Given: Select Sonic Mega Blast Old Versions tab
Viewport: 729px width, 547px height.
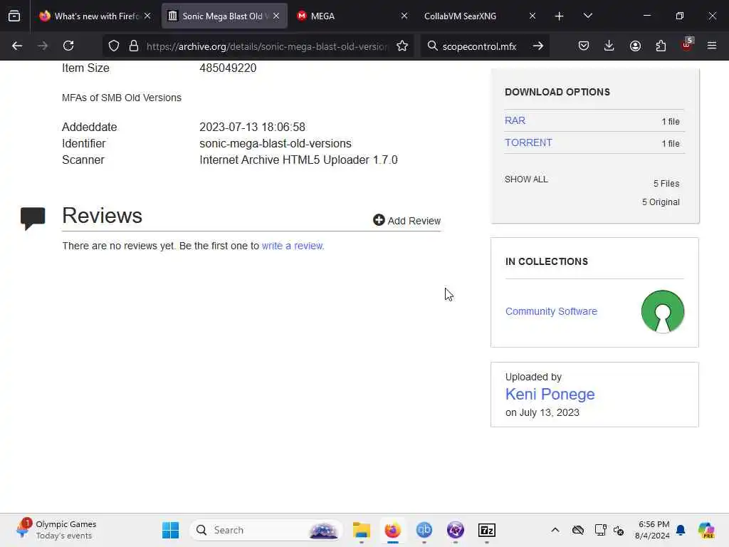Looking at the screenshot, I should pos(224,16).
